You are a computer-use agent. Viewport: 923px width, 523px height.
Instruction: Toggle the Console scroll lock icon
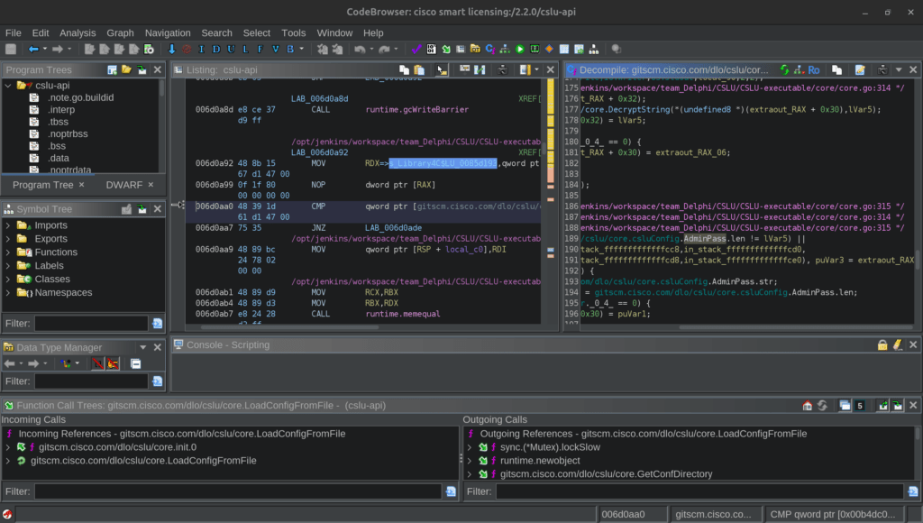coord(882,345)
